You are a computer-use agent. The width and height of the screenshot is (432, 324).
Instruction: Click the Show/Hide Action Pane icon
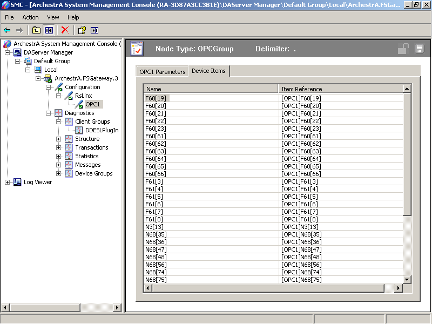coord(94,30)
